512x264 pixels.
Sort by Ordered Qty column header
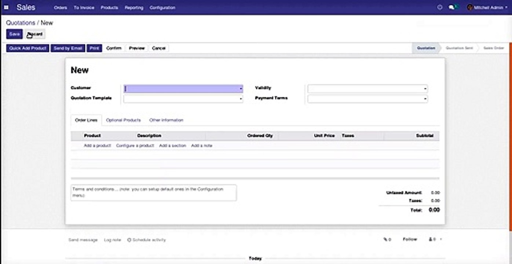(260, 136)
